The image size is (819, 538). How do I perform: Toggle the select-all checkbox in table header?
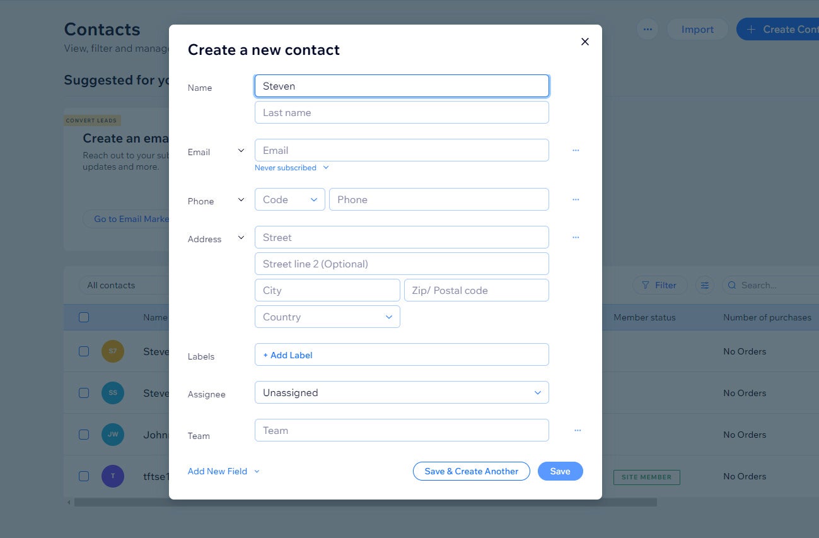pos(84,317)
